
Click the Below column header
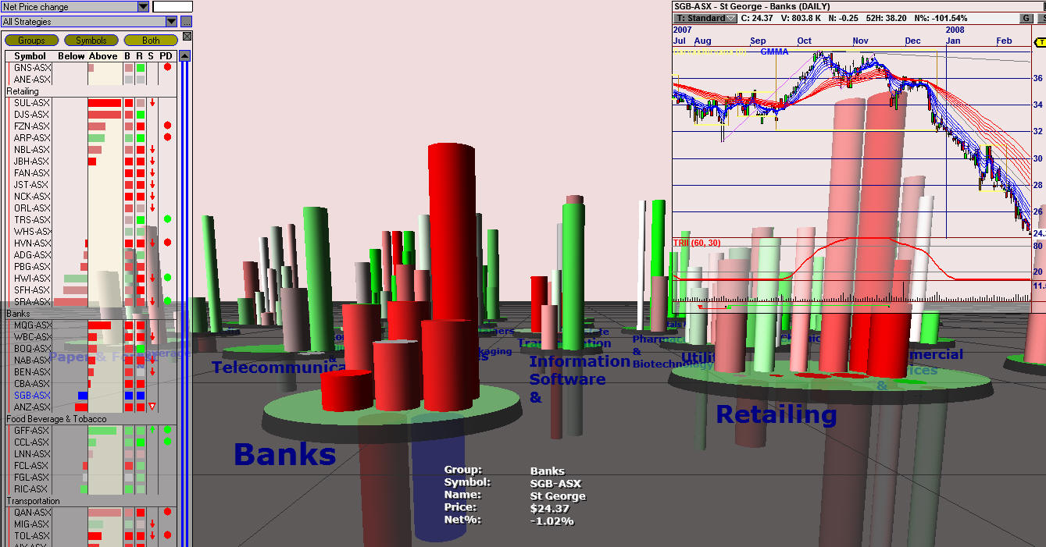71,56
